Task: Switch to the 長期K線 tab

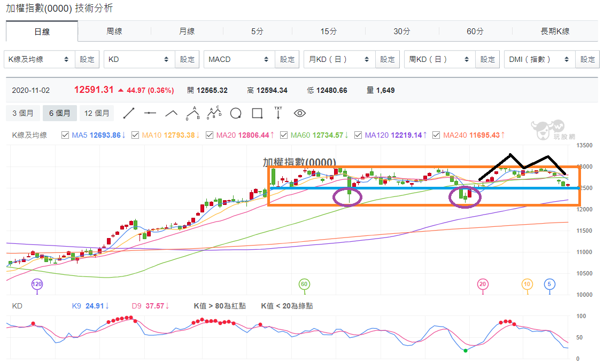Action: 555,31
